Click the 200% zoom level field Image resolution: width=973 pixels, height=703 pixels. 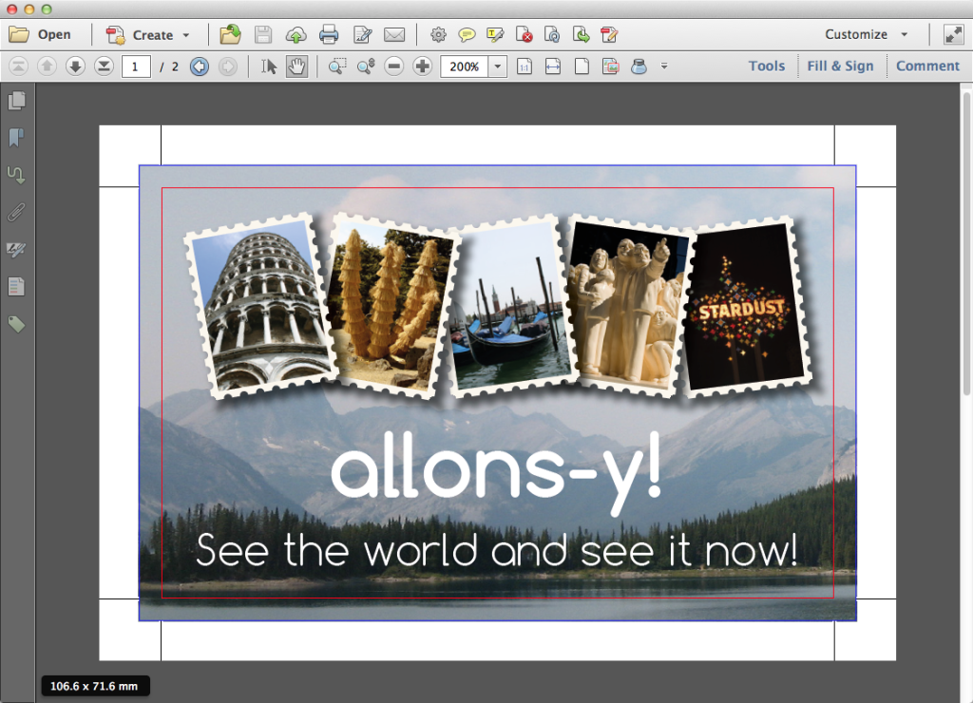point(464,66)
